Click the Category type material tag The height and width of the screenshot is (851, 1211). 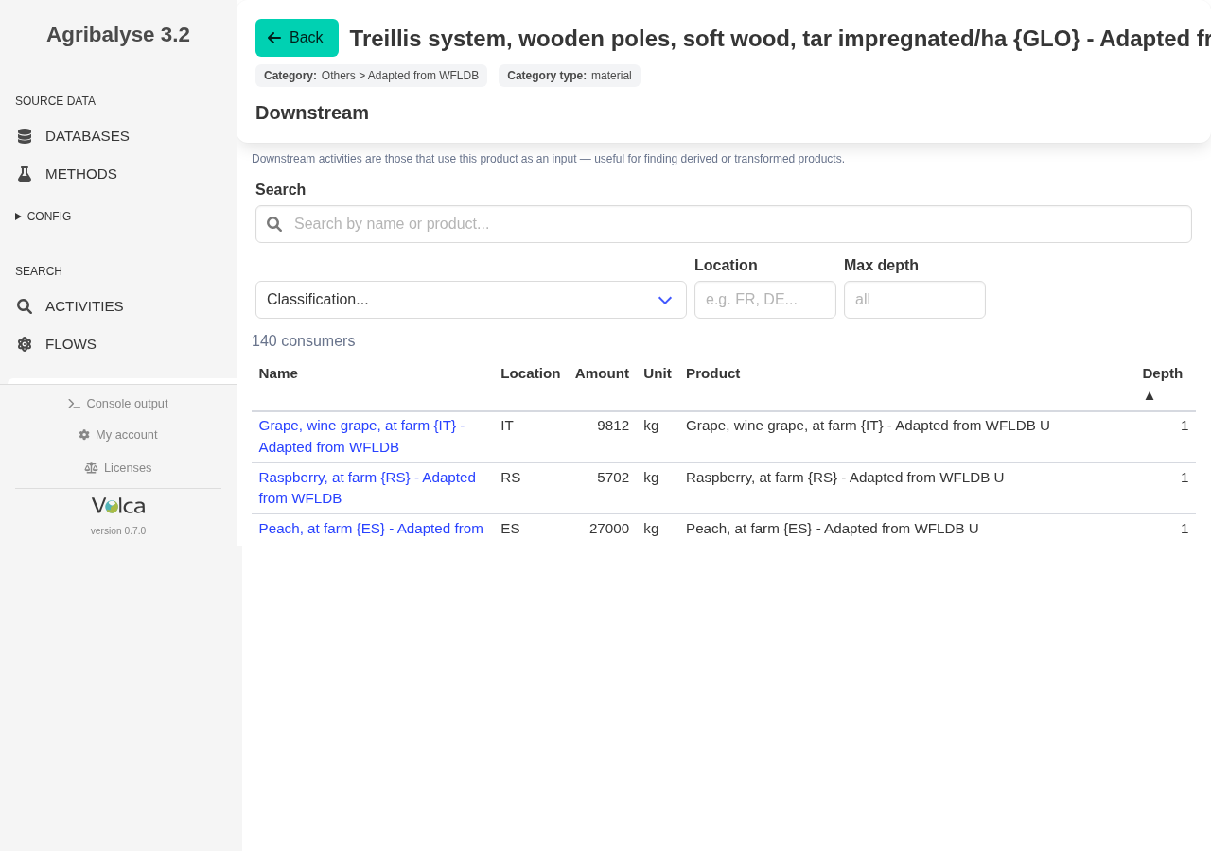570,76
